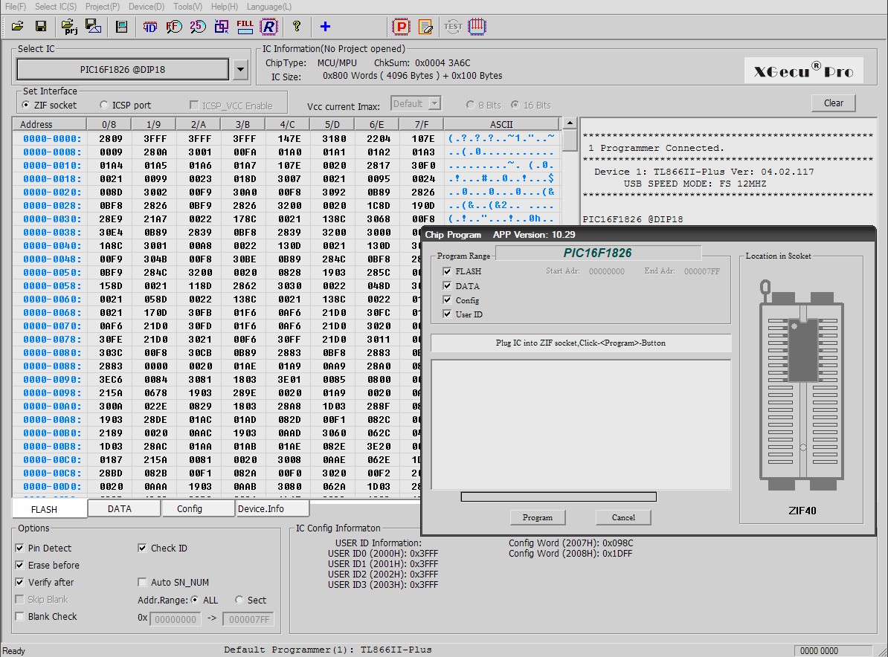
Task: Enable the Blank Check checkbox
Action: (x=20, y=617)
